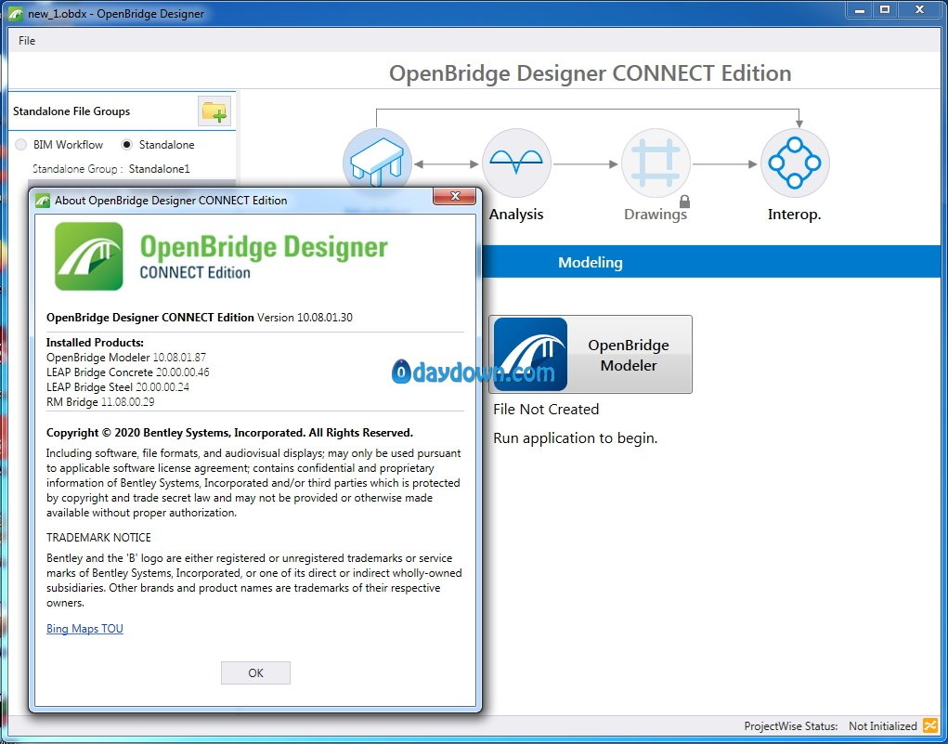Select the Standalone radio button
Image resolution: width=948 pixels, height=744 pixels.
click(x=126, y=145)
